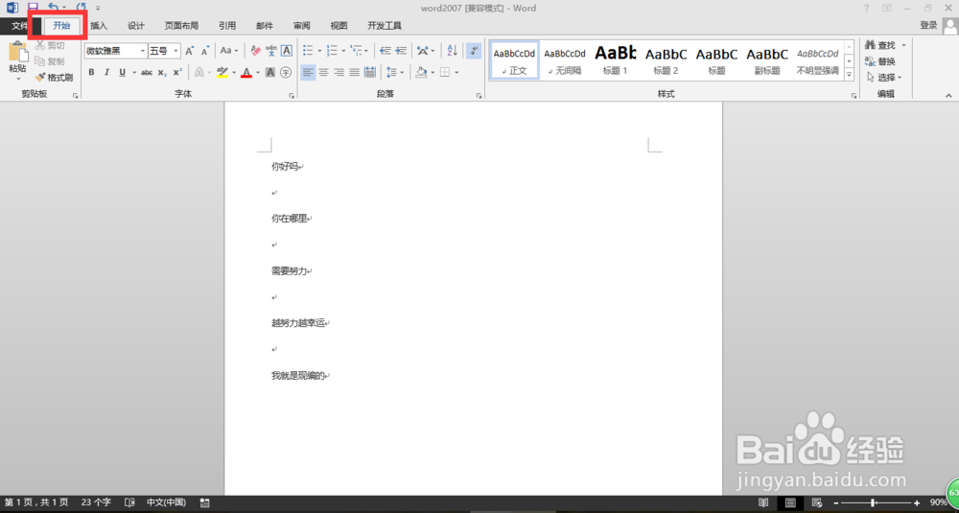Click the 登录 sign-in link
The width and height of the screenshot is (959, 513).
[x=927, y=25]
